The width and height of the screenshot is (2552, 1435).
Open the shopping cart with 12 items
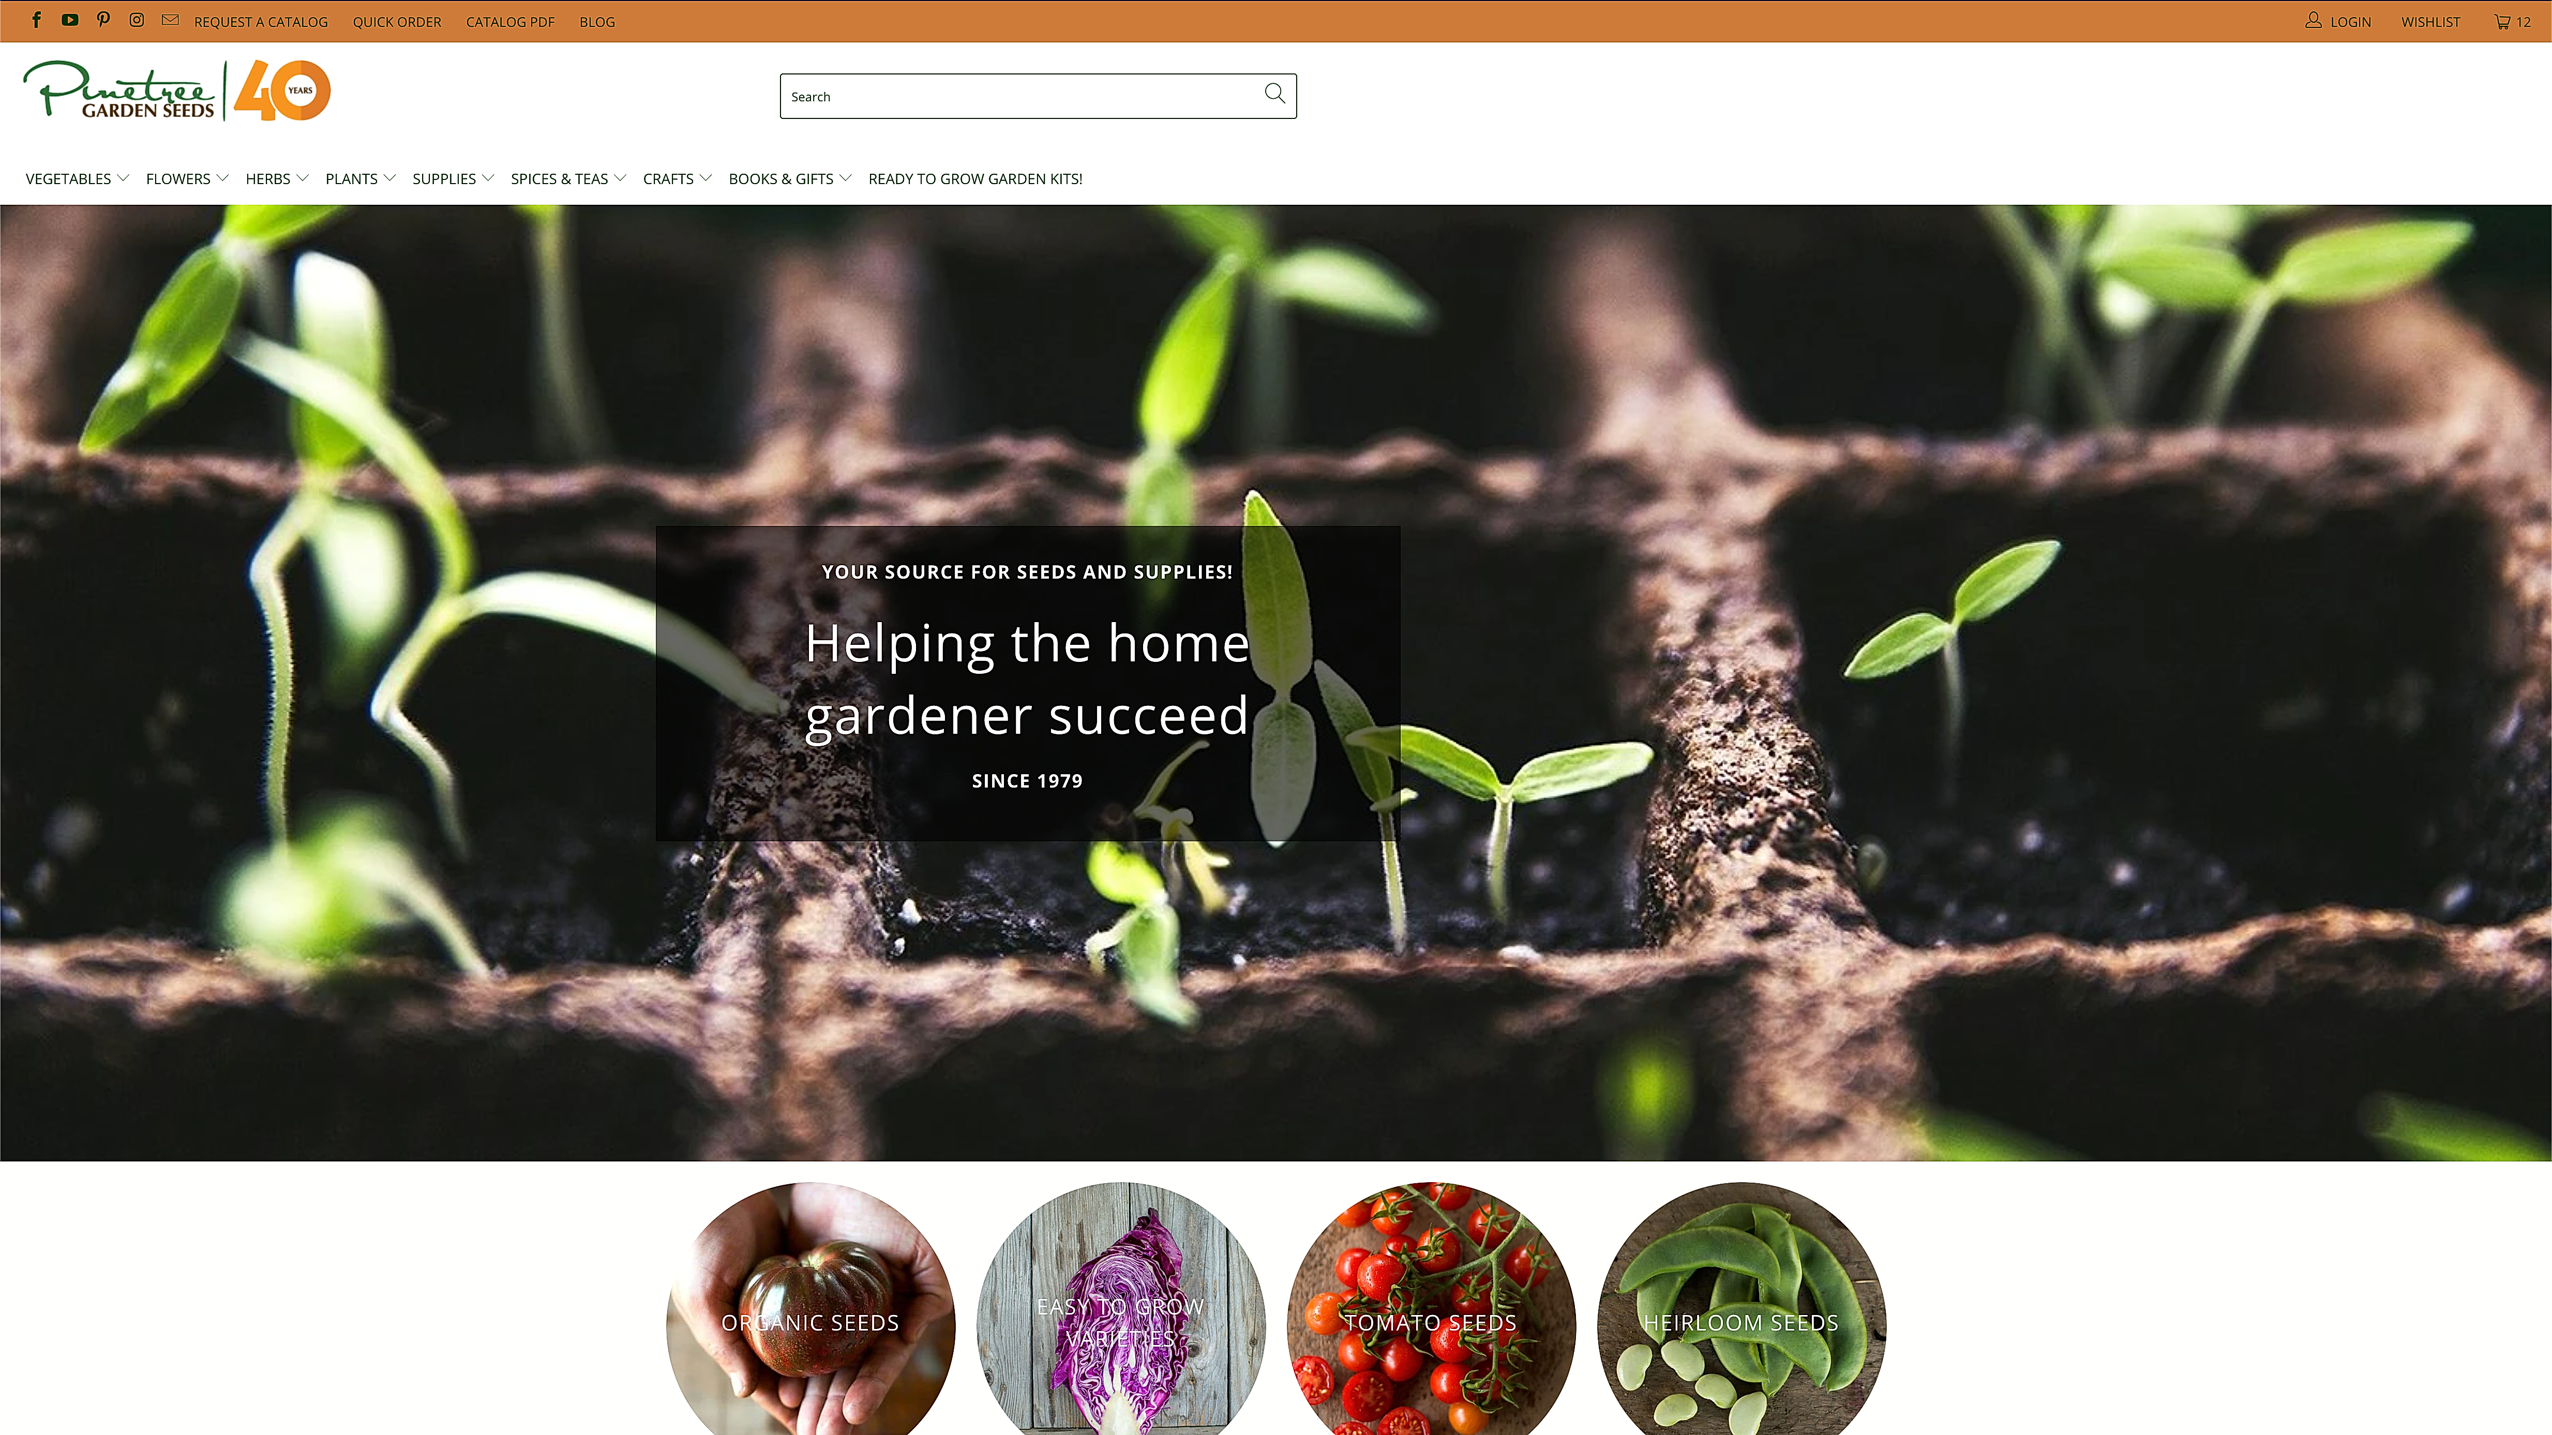point(2512,22)
